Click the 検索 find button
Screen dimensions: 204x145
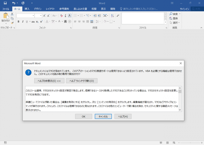(174, 14)
